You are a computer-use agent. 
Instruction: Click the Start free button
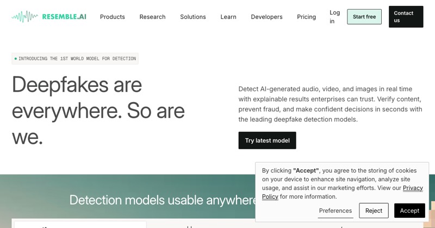(364, 17)
